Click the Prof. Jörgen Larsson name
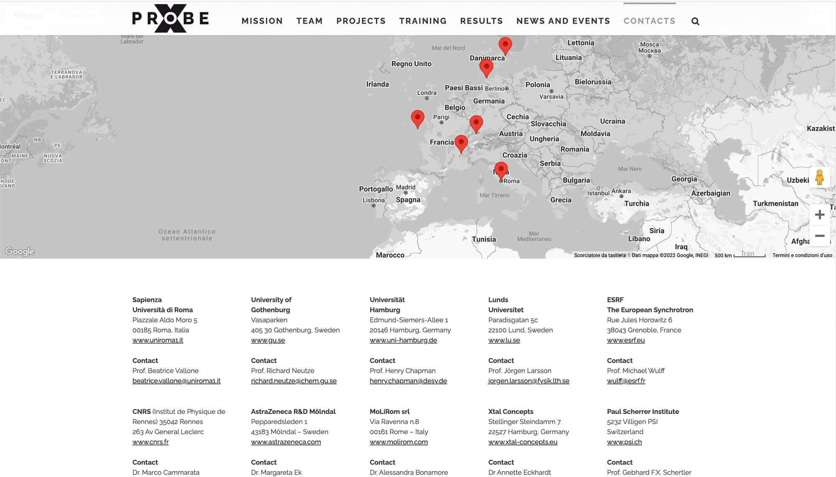 (520, 371)
